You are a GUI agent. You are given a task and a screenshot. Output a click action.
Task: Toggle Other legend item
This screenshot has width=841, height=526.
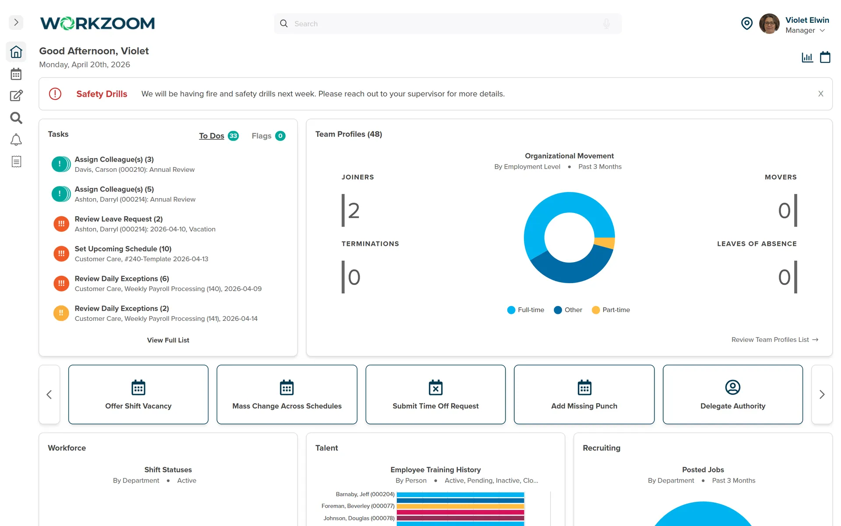tap(568, 310)
